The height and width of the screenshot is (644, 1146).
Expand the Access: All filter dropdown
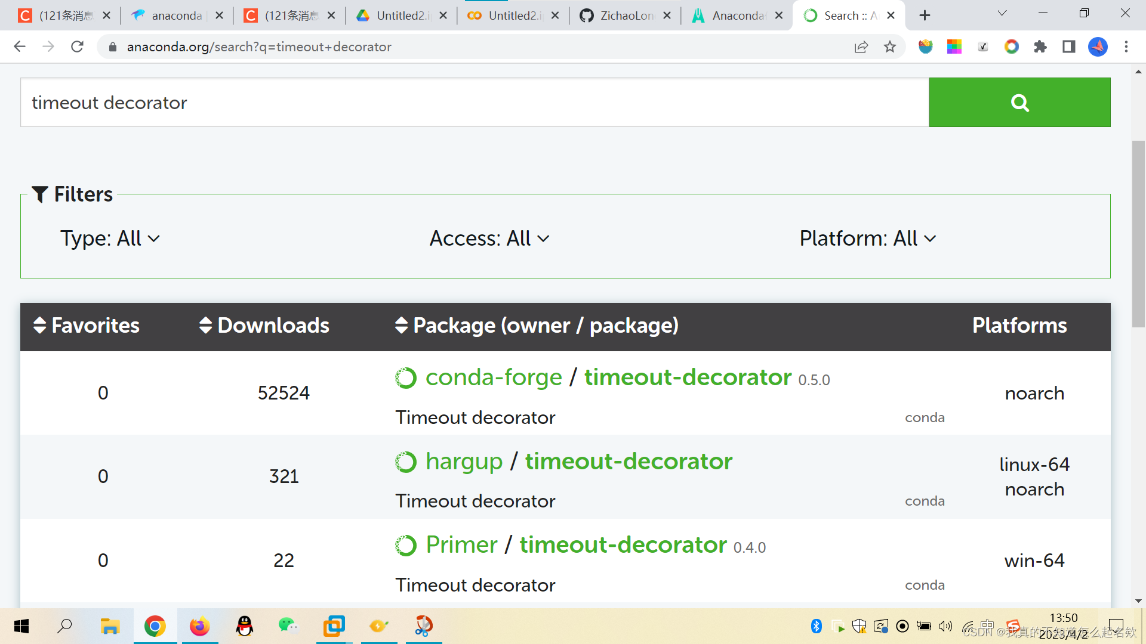(489, 239)
